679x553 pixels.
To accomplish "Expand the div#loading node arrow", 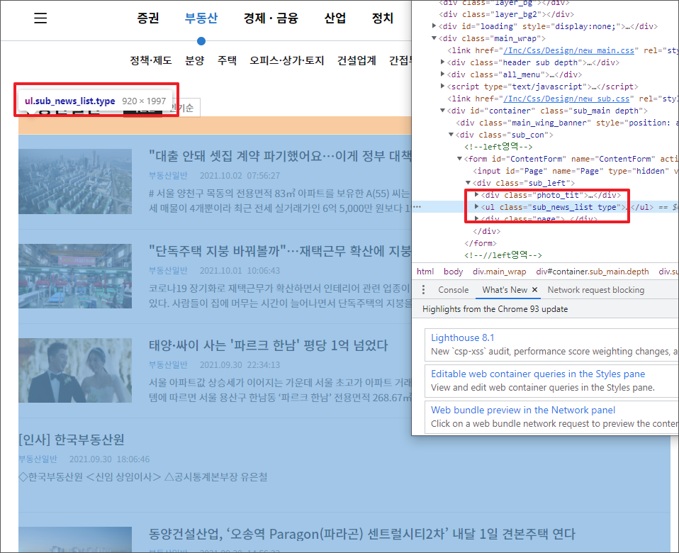I will [x=434, y=26].
